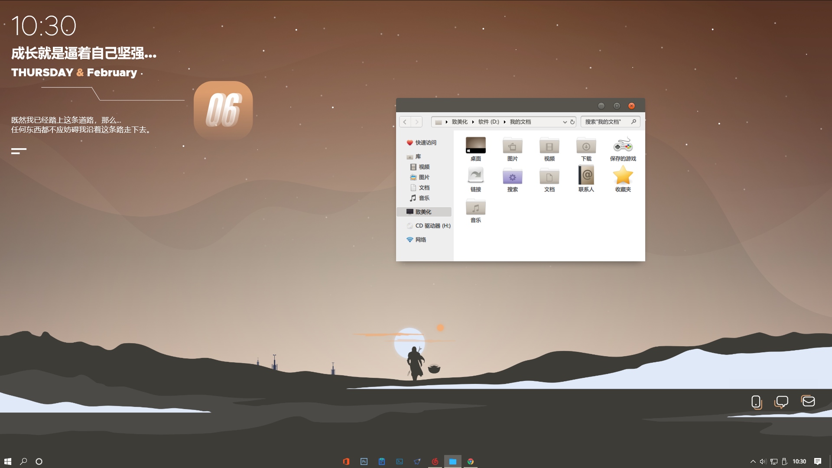Expand the arrow before 致美化 breadcrumb
The width and height of the screenshot is (832, 468).
point(446,122)
